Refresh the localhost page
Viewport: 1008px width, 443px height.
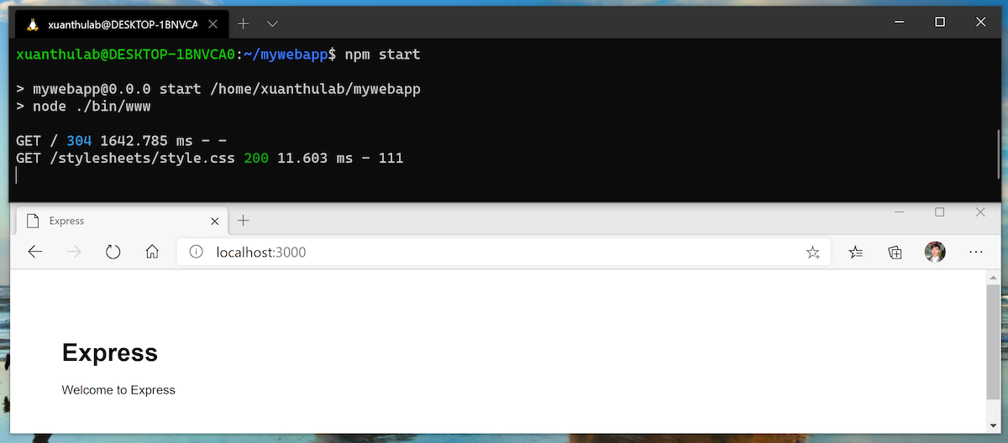pyautogui.click(x=113, y=252)
